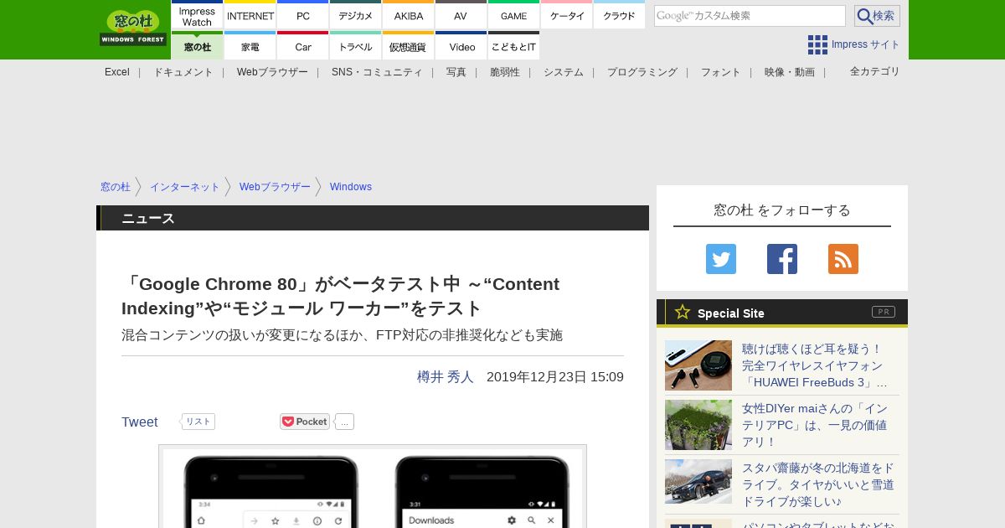Select the ドキュメント category
1005x528 pixels.
[183, 72]
